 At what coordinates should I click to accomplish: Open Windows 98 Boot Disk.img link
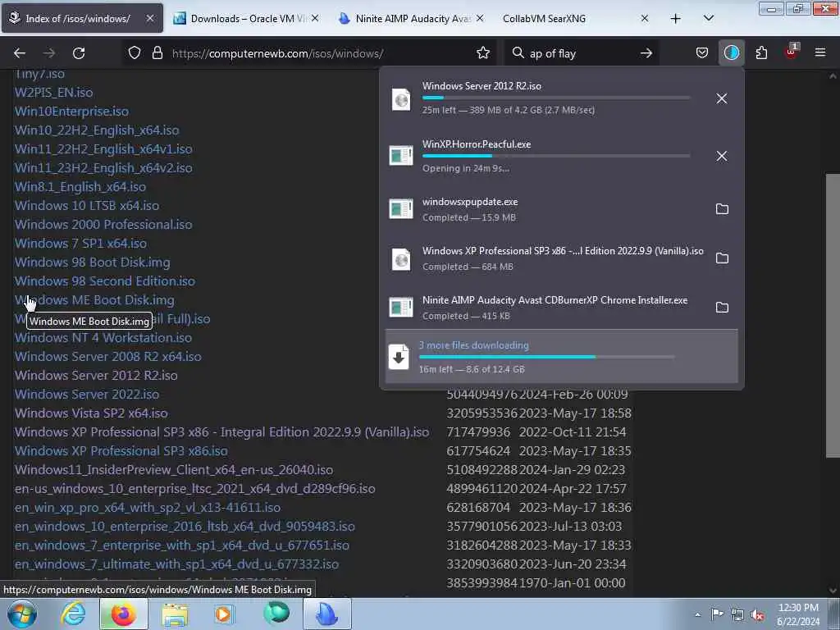[x=92, y=262]
